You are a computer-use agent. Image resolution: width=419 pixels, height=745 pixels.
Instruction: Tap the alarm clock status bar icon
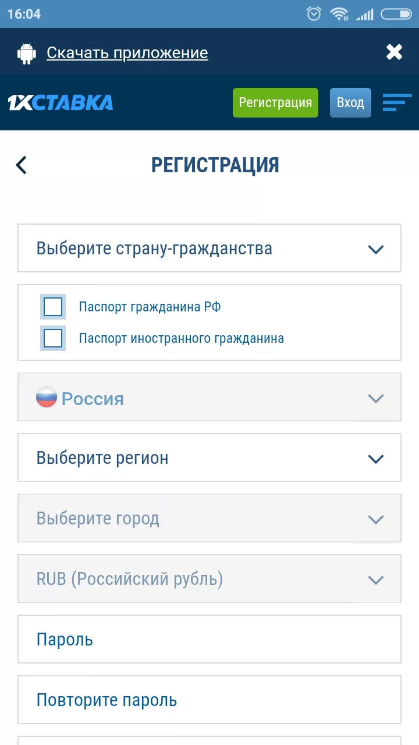[x=314, y=13]
